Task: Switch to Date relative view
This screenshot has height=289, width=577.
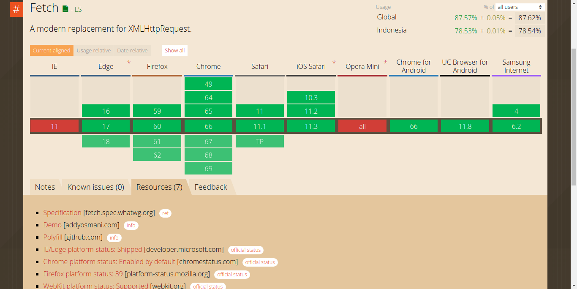Action: click(132, 50)
